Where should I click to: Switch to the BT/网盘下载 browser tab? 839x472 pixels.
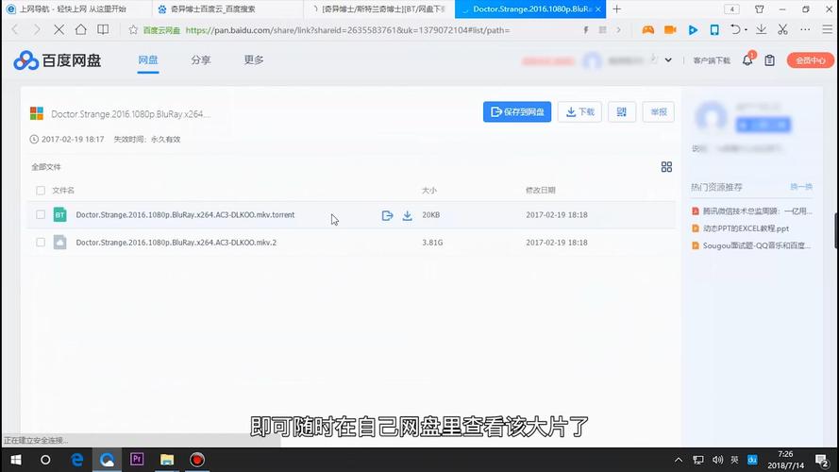pyautogui.click(x=378, y=9)
